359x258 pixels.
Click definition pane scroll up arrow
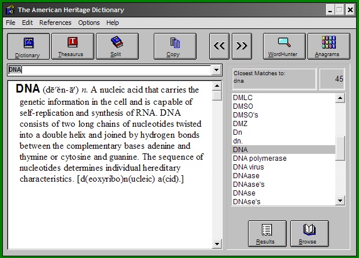click(217, 86)
